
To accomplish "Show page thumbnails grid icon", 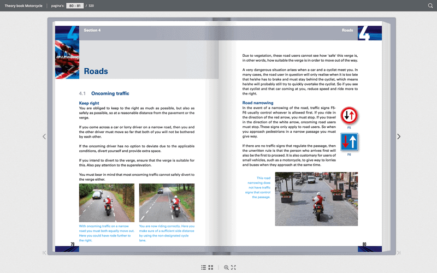I will pos(211,268).
